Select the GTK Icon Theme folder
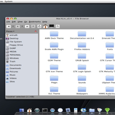 point(54,68)
